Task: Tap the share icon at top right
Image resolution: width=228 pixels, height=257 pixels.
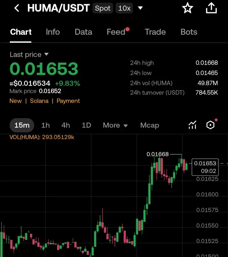Action: click(211, 8)
